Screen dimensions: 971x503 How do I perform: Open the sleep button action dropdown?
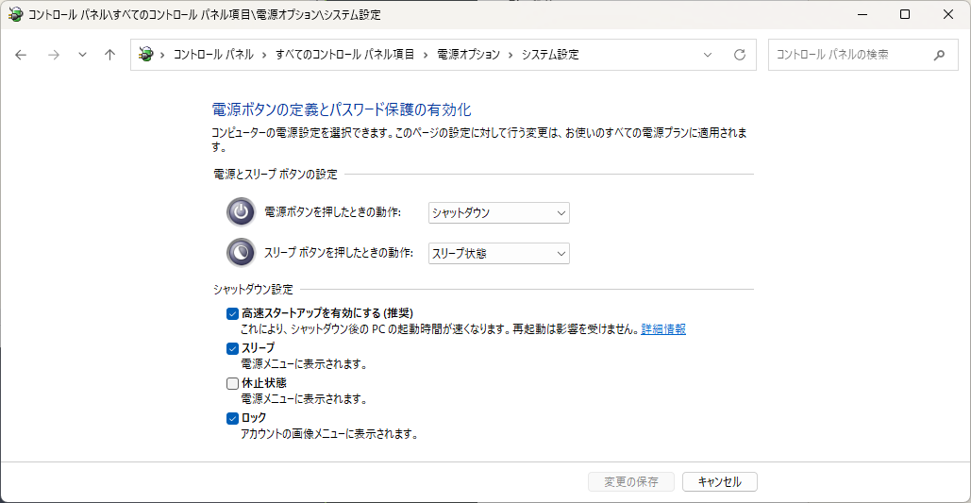coord(499,254)
